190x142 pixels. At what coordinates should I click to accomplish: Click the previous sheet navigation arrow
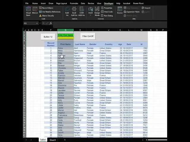click(26, 140)
